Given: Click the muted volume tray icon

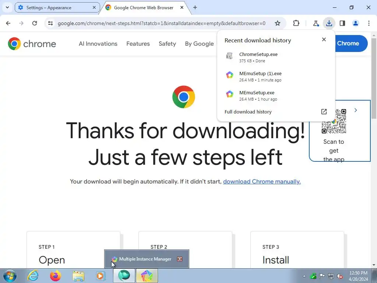Looking at the screenshot, I should (340, 276).
